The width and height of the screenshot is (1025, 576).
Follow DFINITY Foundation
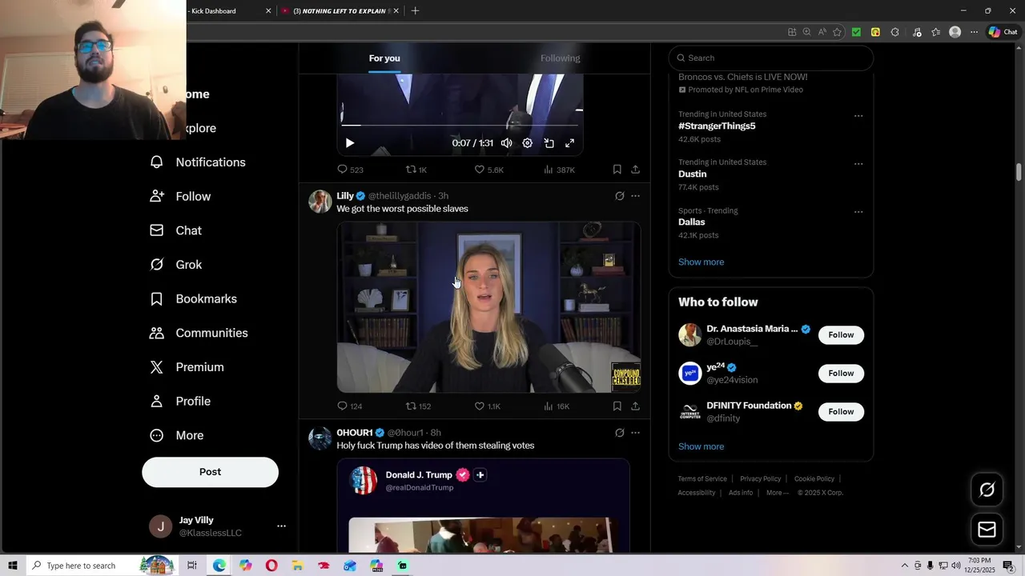tap(841, 412)
